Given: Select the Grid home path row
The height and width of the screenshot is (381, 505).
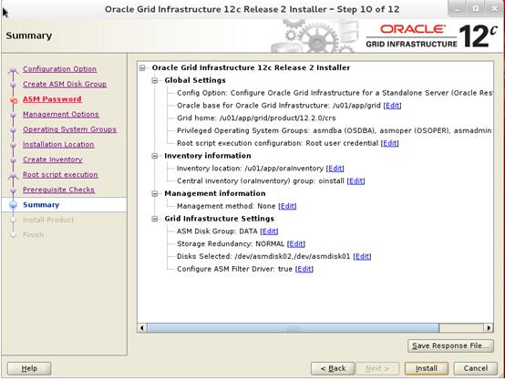Looking at the screenshot, I should 256,118.
